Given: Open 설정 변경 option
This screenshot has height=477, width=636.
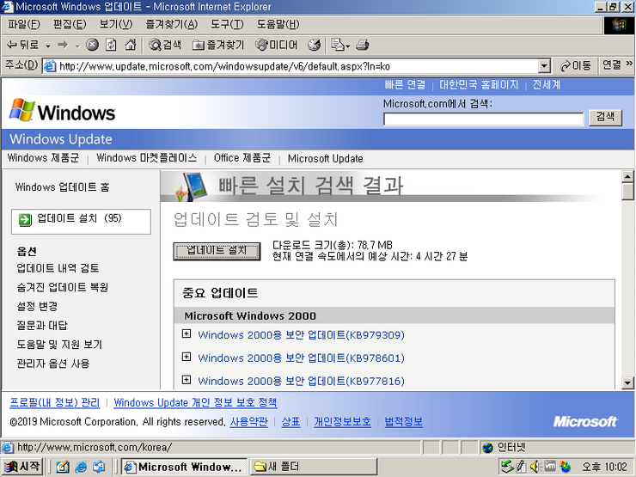Looking at the screenshot, I should click(37, 306).
